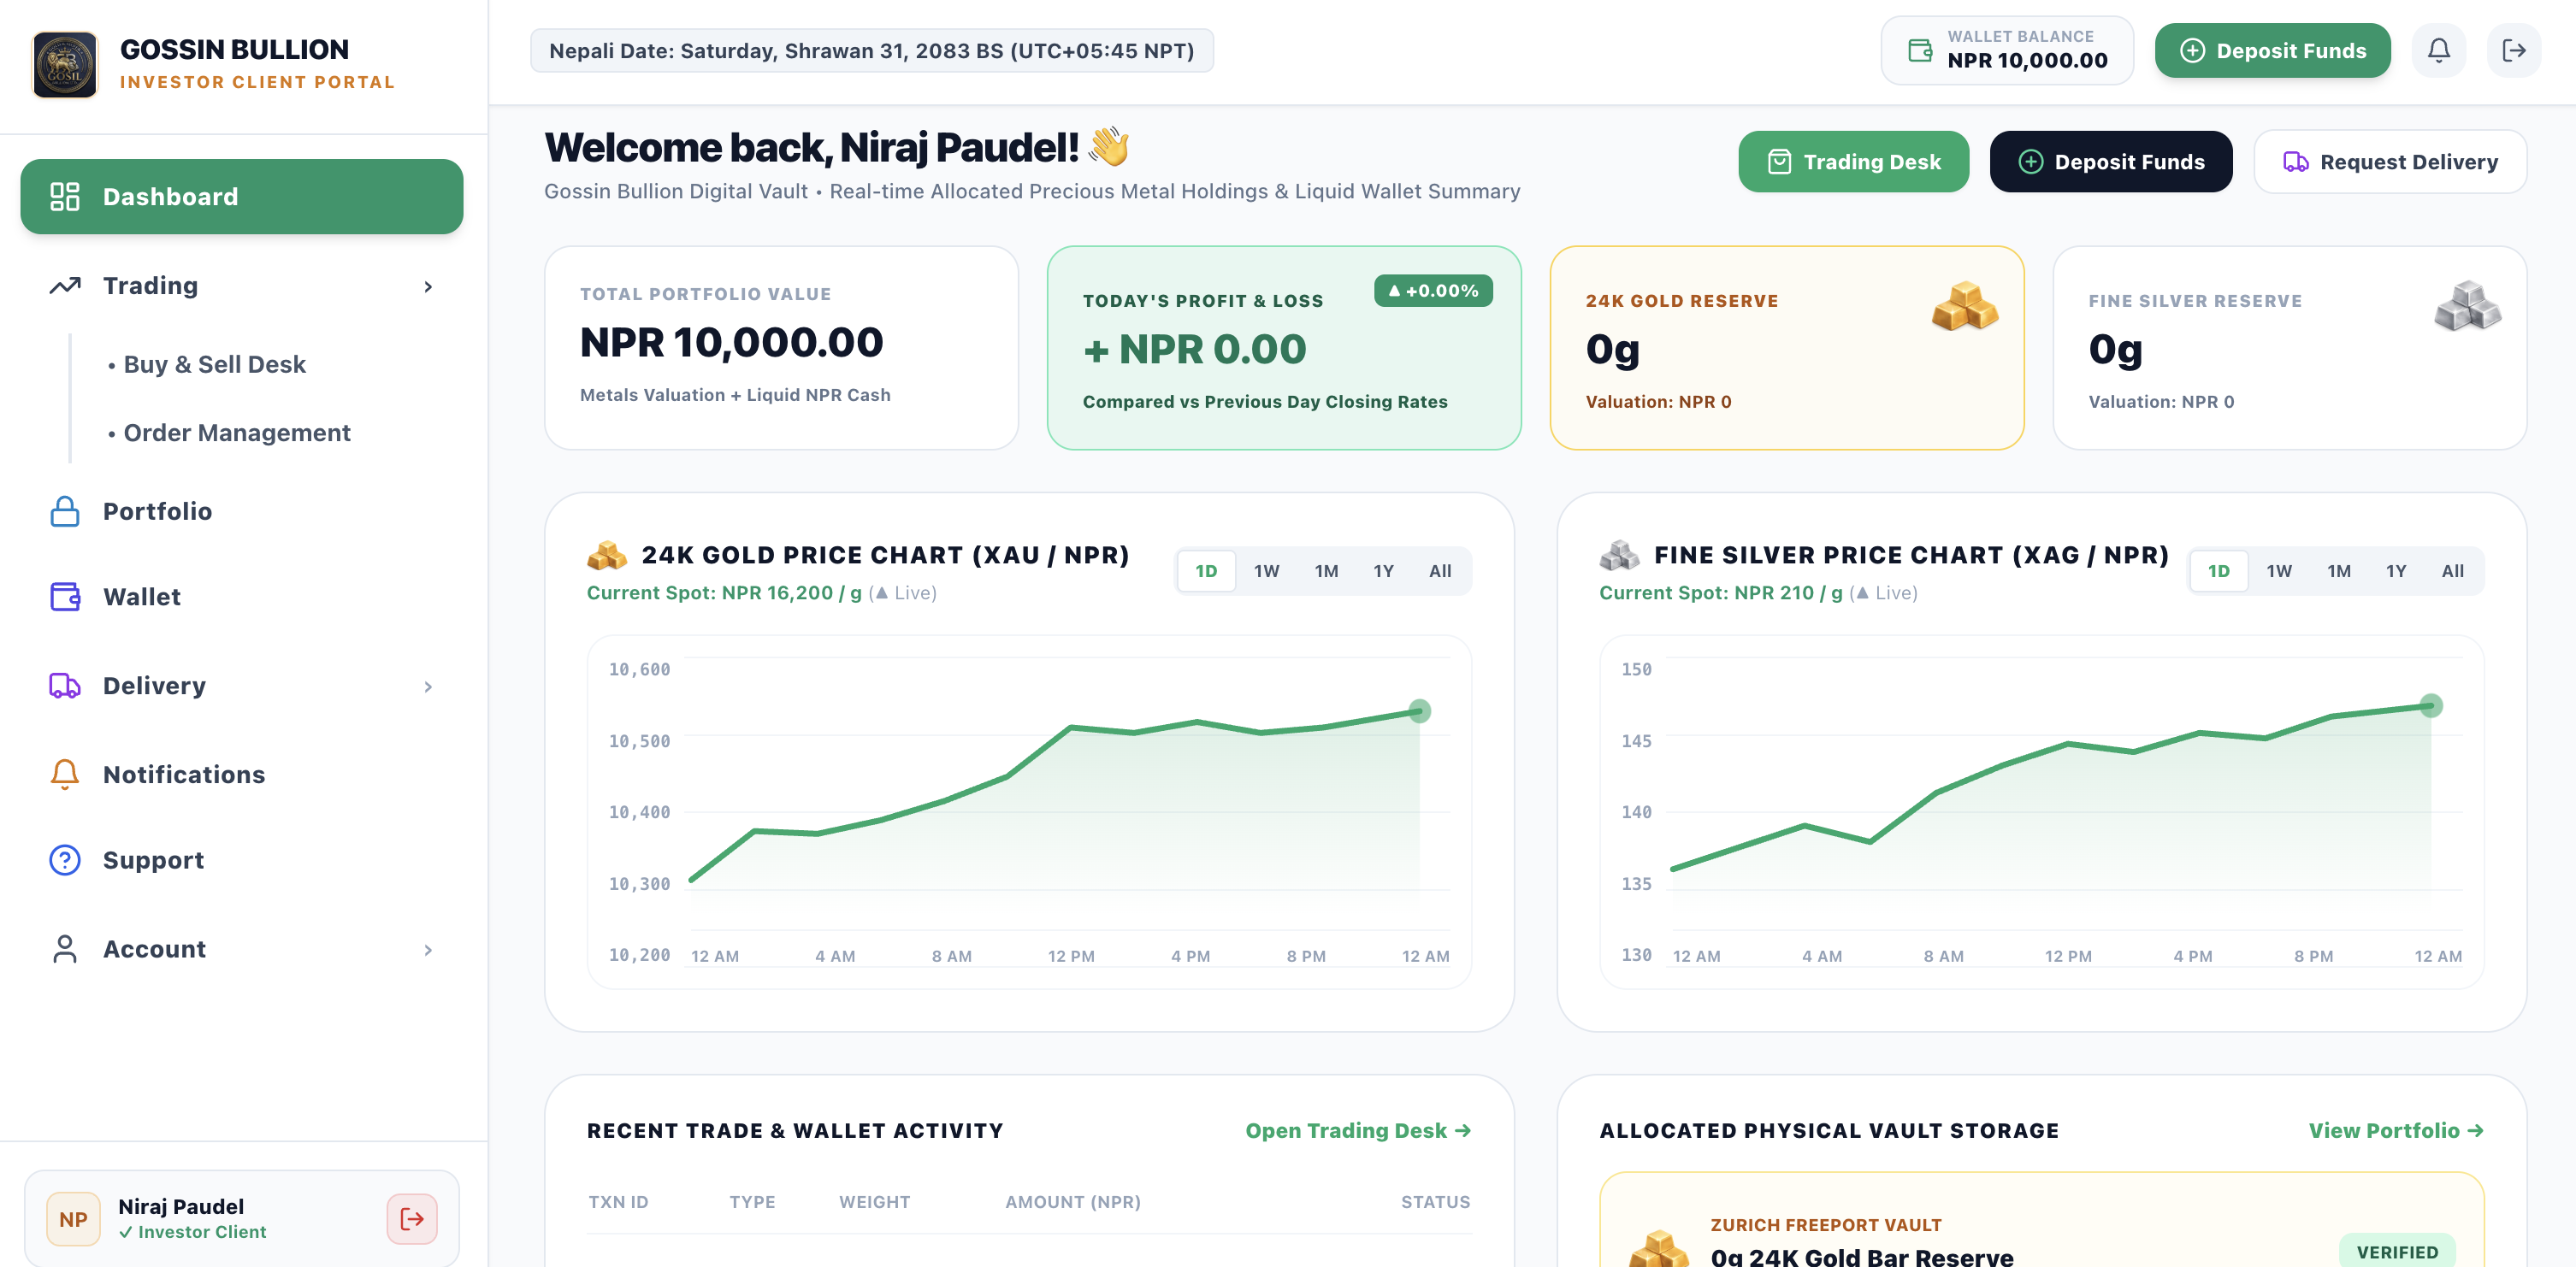
Task: Click the TYPE column header
Action: pos(752,1202)
